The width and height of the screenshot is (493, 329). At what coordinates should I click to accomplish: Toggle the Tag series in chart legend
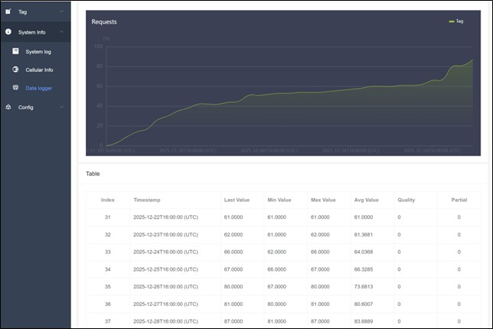pos(456,21)
